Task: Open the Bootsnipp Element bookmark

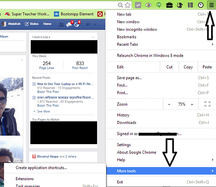Action: coord(74,14)
